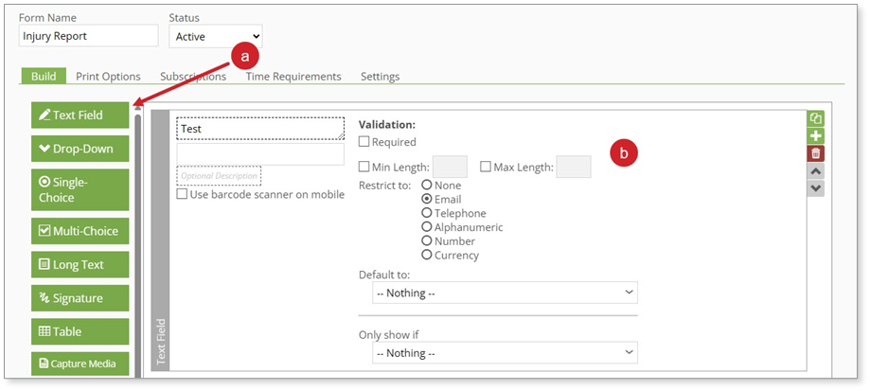The width and height of the screenshot is (870, 391).
Task: Click the field palette vertical scrollbar
Action: [x=137, y=237]
